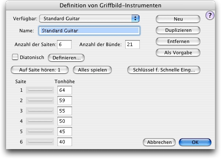This screenshot has height=159, width=221.
Task: Edit Tonhöhe value 40 for string 6
Action: point(65,142)
